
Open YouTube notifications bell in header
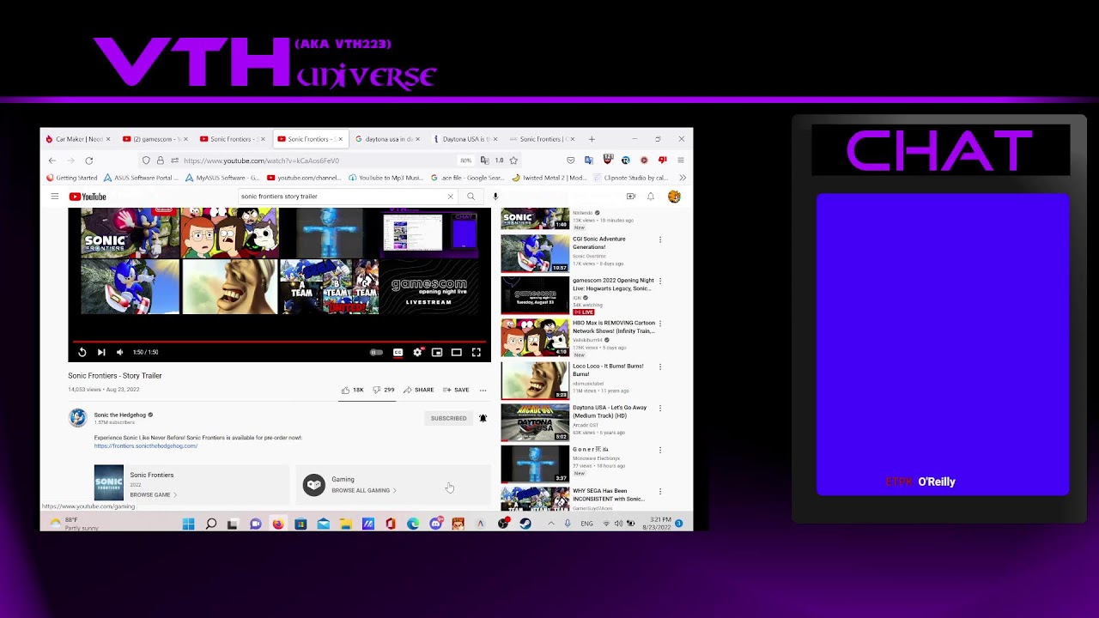pos(651,197)
